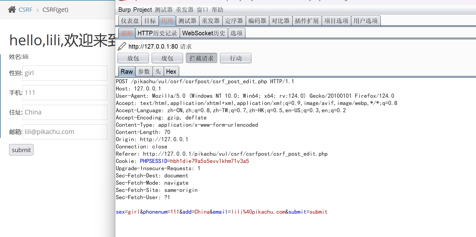This screenshot has height=237, width=476.
Task: Click the request body parameters line
Action: [x=222, y=212]
